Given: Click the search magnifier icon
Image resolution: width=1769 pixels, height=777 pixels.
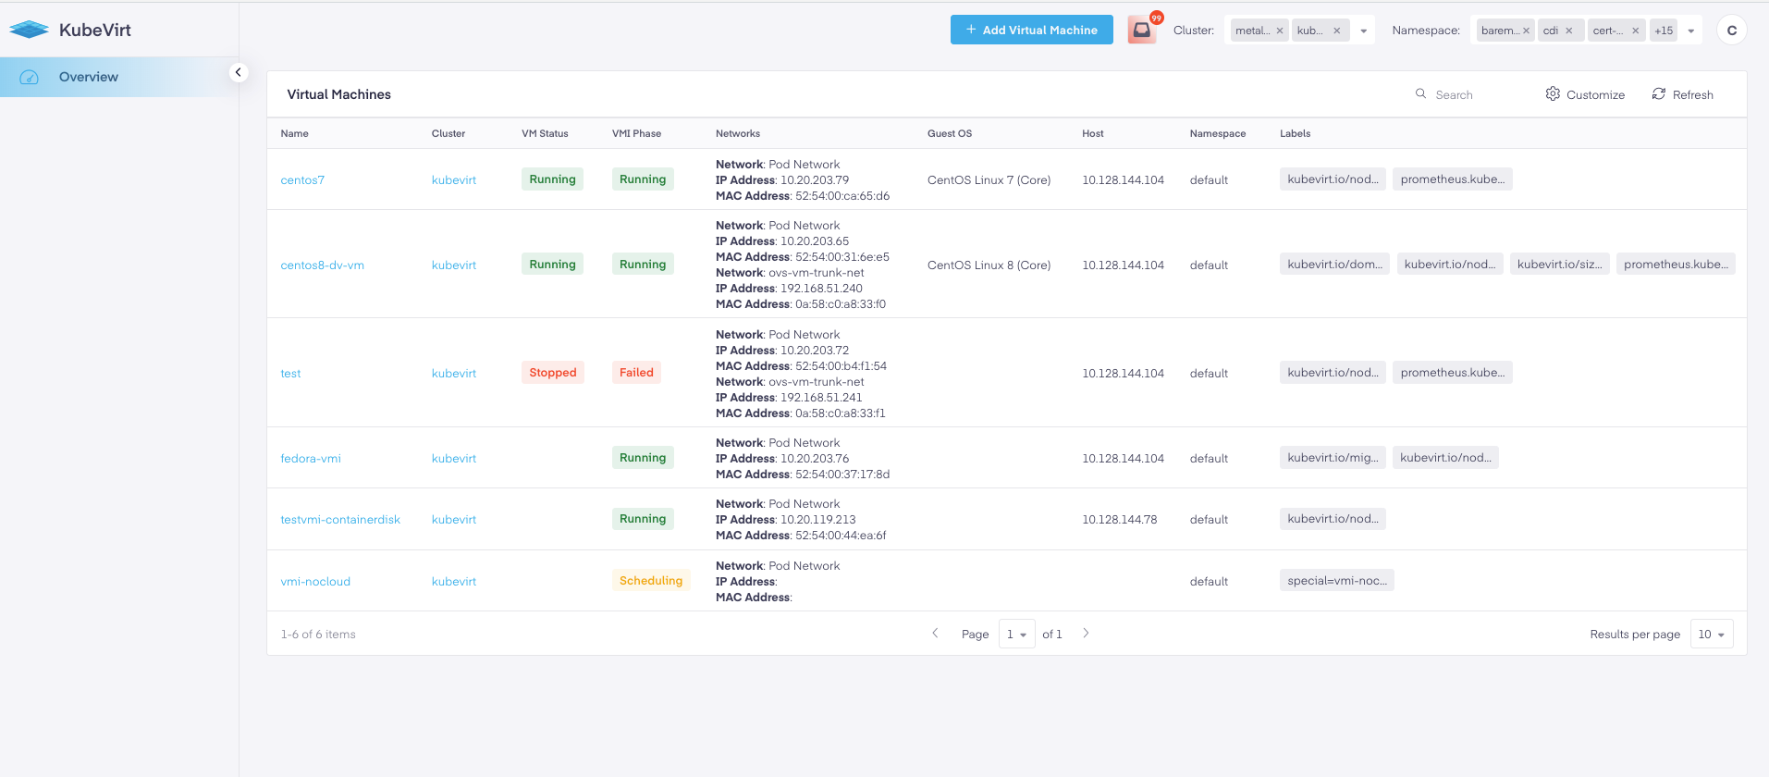Looking at the screenshot, I should coord(1421,93).
